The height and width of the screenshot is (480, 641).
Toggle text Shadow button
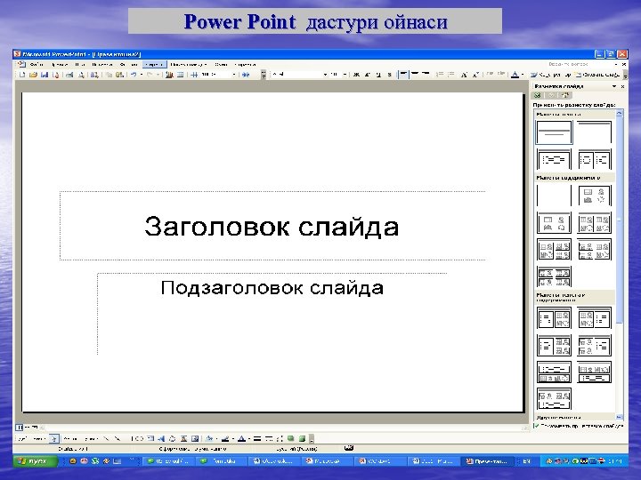[x=389, y=75]
